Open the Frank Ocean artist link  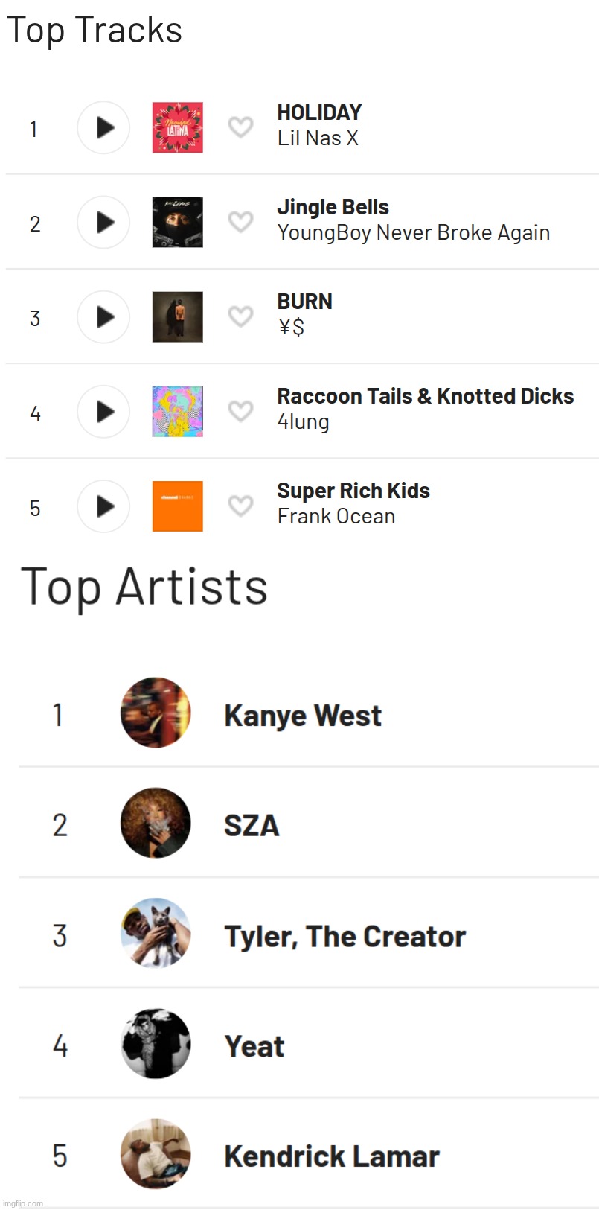point(336,517)
